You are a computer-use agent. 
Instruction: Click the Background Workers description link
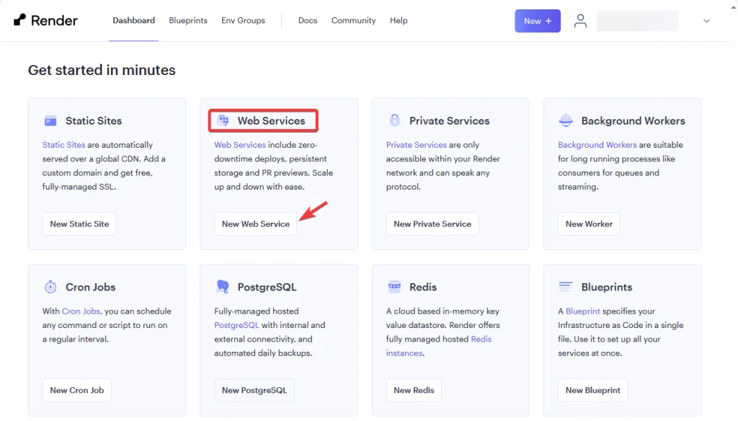click(x=597, y=145)
